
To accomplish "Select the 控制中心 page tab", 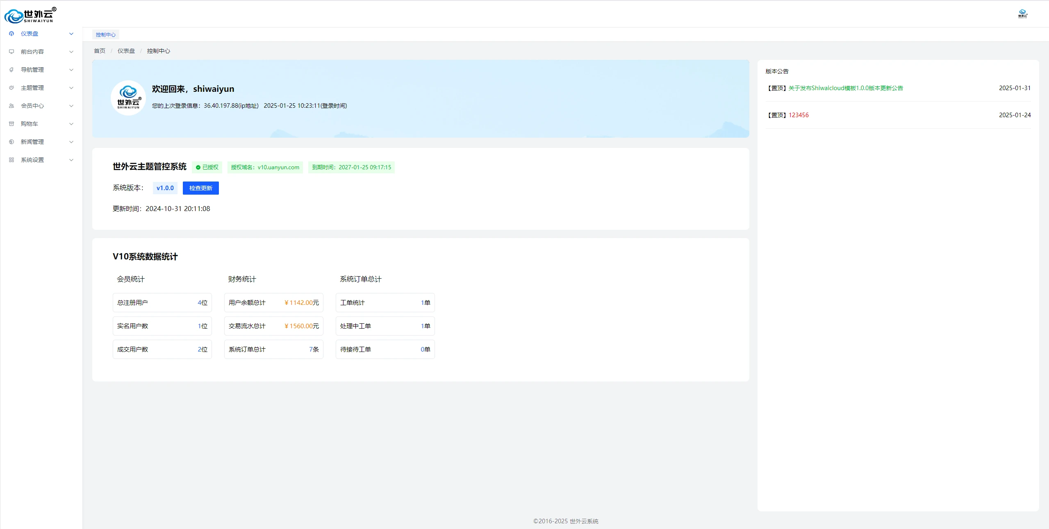I will coord(105,35).
